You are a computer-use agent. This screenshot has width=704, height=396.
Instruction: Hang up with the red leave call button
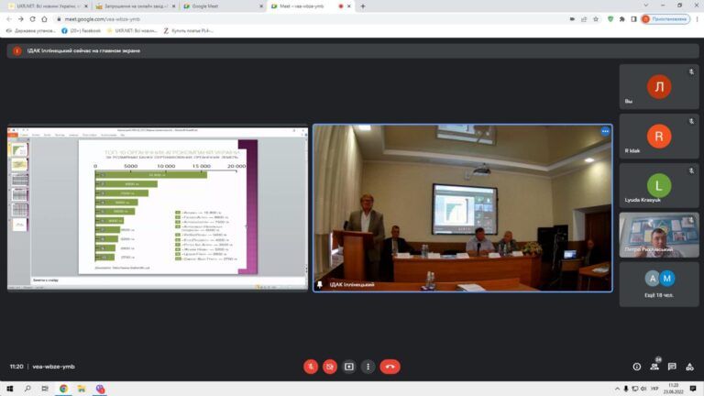[x=390, y=367]
